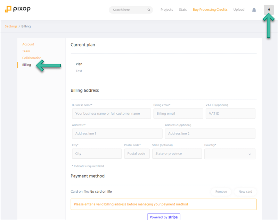The width and height of the screenshot is (278, 220).
Task: Select Team in settings sidebar
Action: [26, 51]
